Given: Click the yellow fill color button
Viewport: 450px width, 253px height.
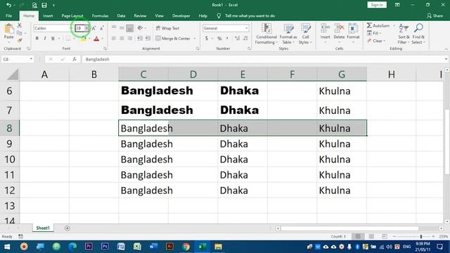Looking at the screenshot, I should (84, 39).
